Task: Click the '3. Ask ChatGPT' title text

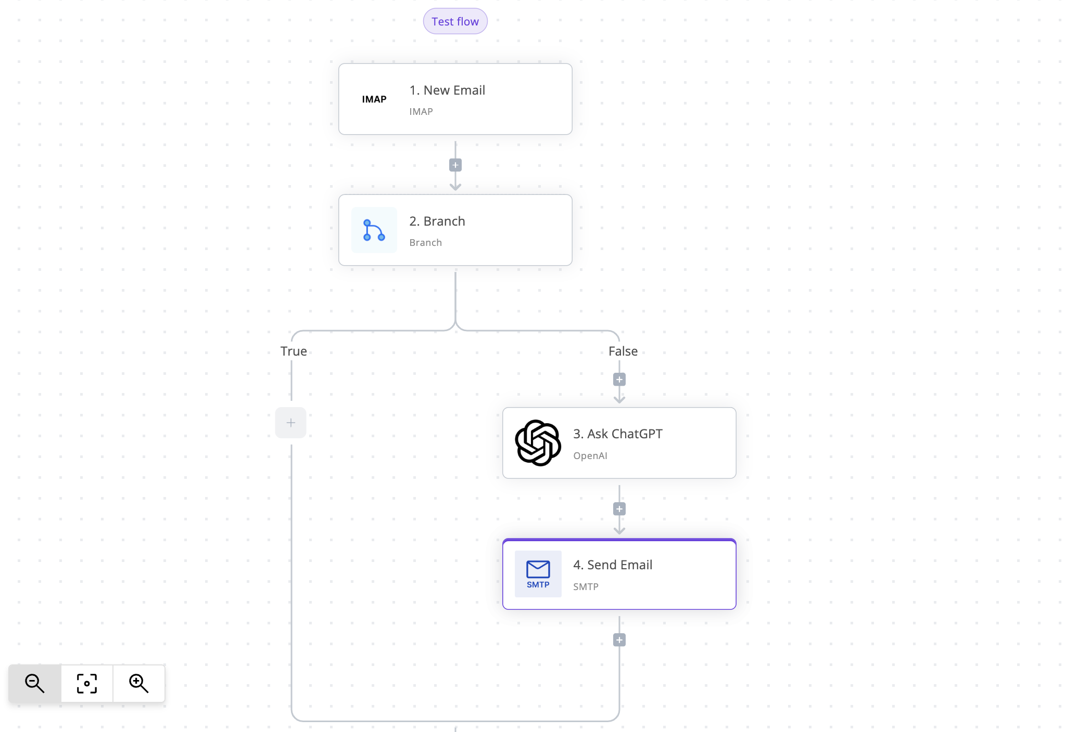Action: coord(618,434)
